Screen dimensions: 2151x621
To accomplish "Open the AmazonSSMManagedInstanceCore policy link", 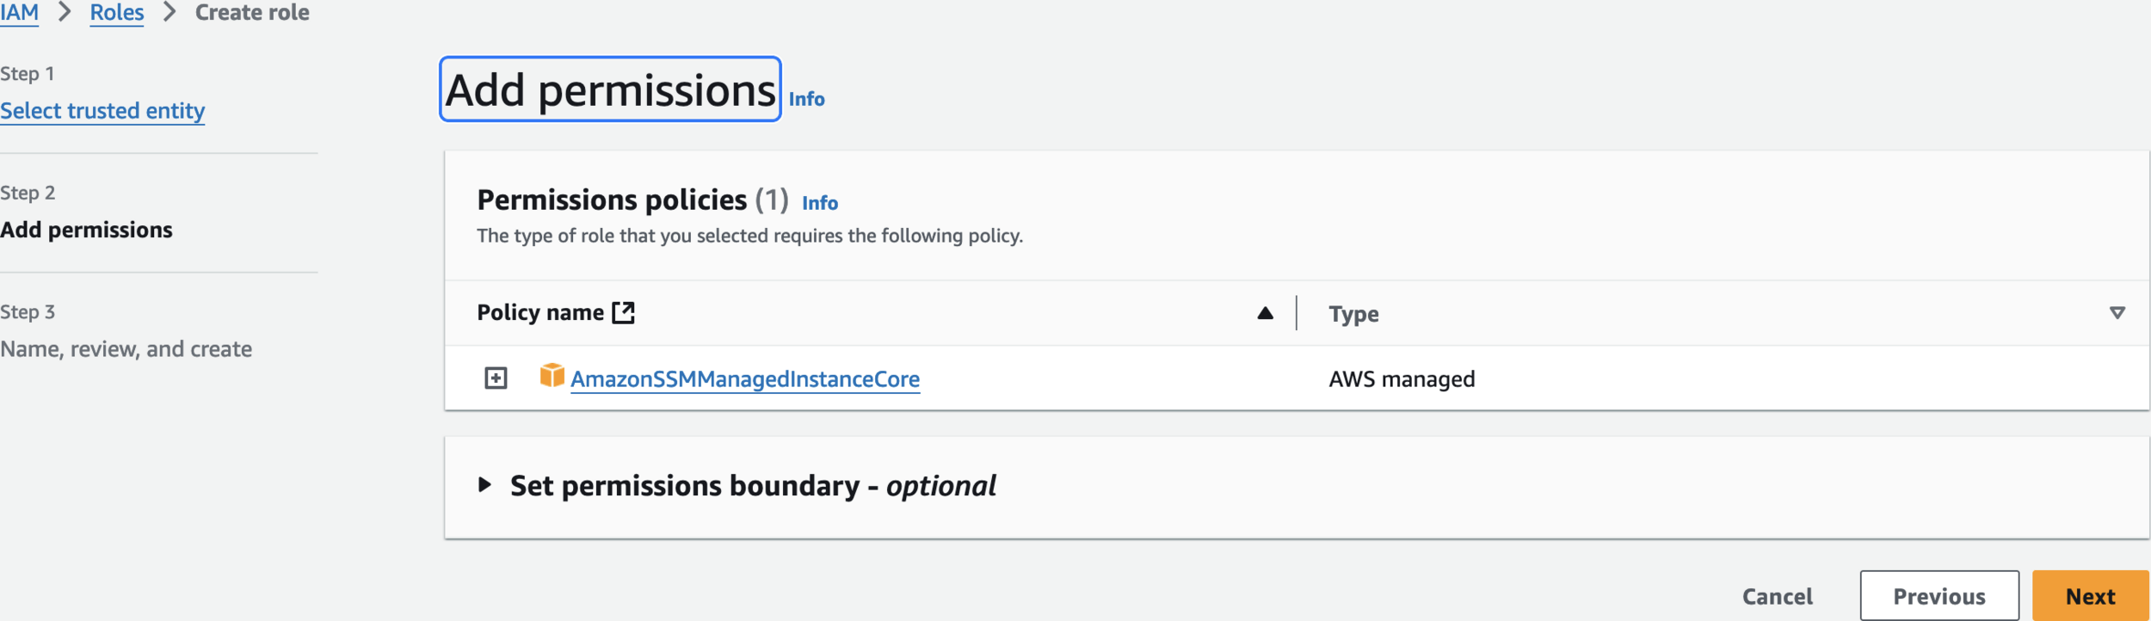I will pos(745,379).
